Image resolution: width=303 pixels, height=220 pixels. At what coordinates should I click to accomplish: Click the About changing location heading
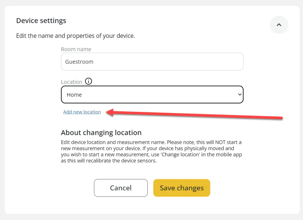point(101,132)
